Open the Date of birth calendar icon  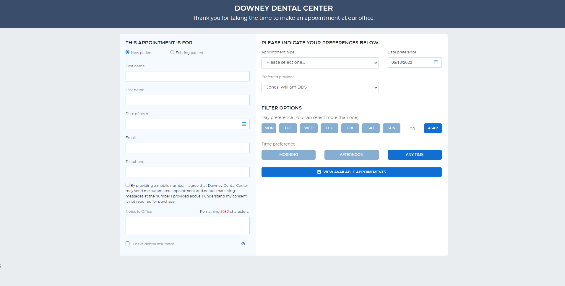pos(244,124)
